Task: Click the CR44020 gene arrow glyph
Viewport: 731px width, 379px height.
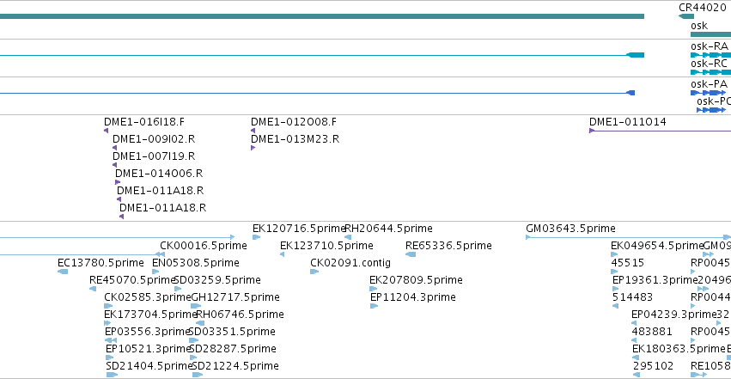Action: 686,16
